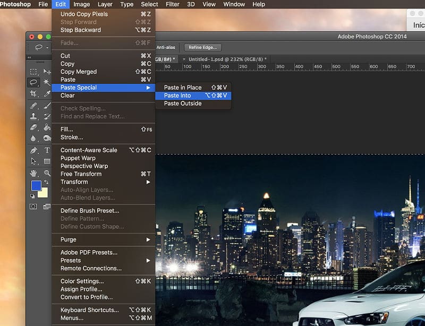Open the blue foreground color swatch

coord(36,185)
